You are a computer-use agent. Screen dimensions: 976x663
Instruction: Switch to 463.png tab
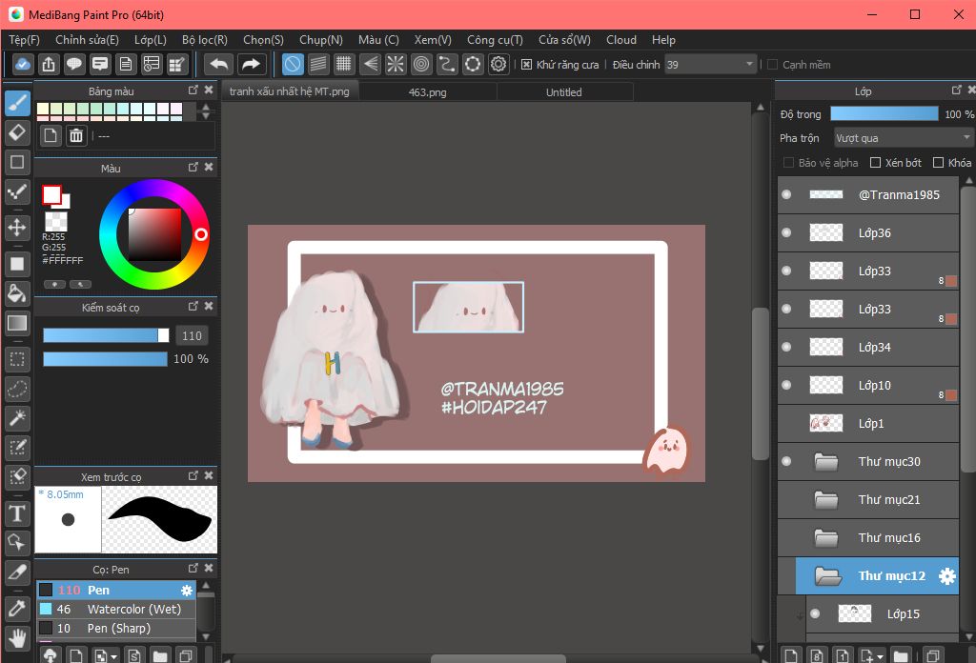pos(428,92)
